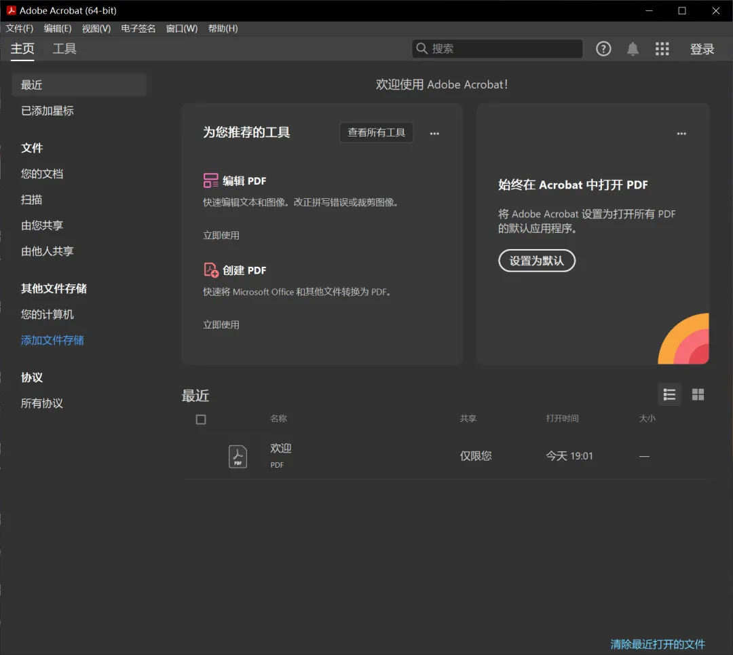Open the help question mark icon
The width and height of the screenshot is (733, 655).
point(603,49)
